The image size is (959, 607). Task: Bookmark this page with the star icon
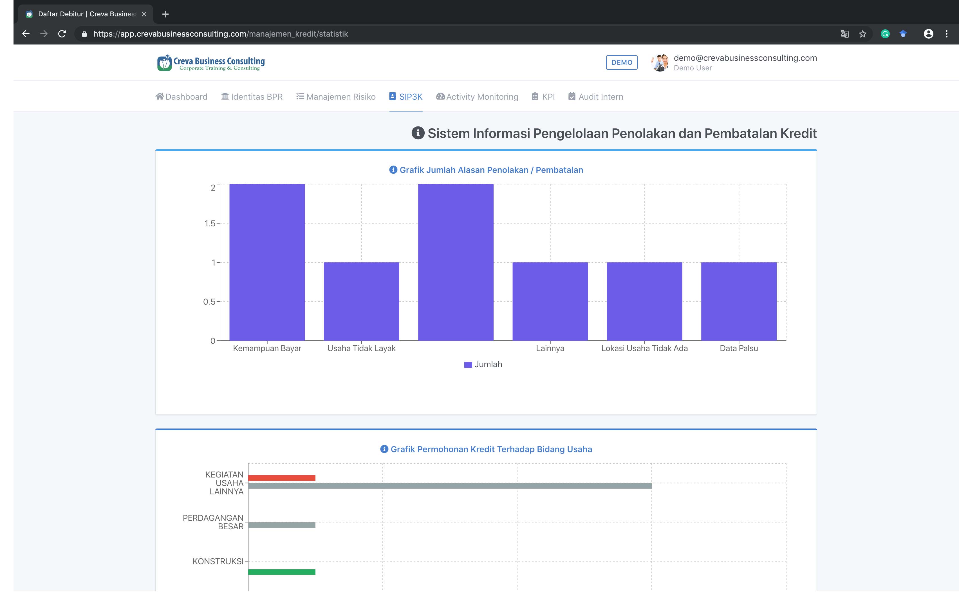[863, 34]
